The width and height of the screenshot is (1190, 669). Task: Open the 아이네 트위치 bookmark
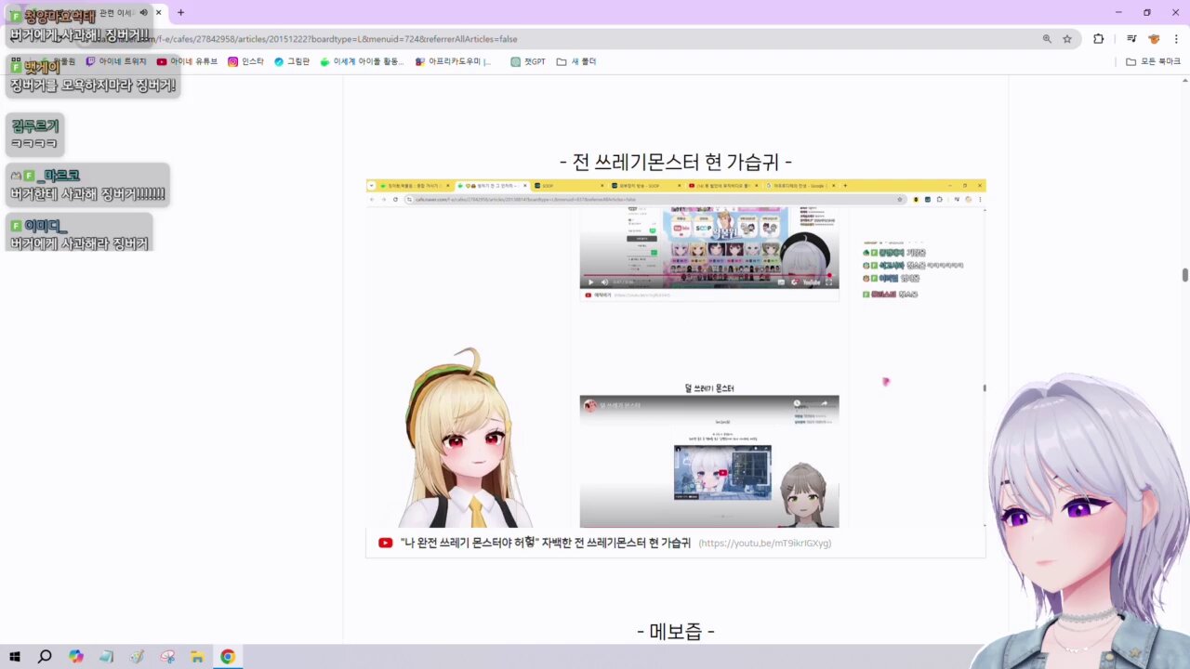tap(116, 61)
